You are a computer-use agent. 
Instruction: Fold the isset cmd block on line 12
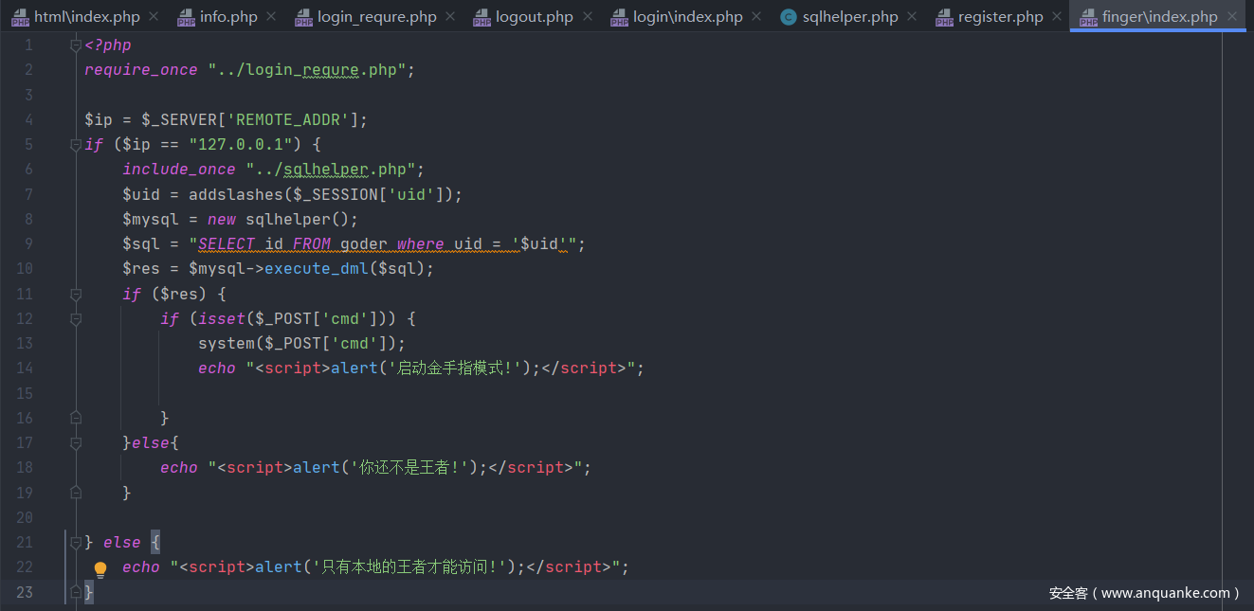pyautogui.click(x=76, y=319)
